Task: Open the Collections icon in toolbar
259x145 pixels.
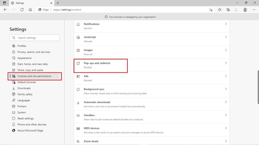Action: click(228, 10)
